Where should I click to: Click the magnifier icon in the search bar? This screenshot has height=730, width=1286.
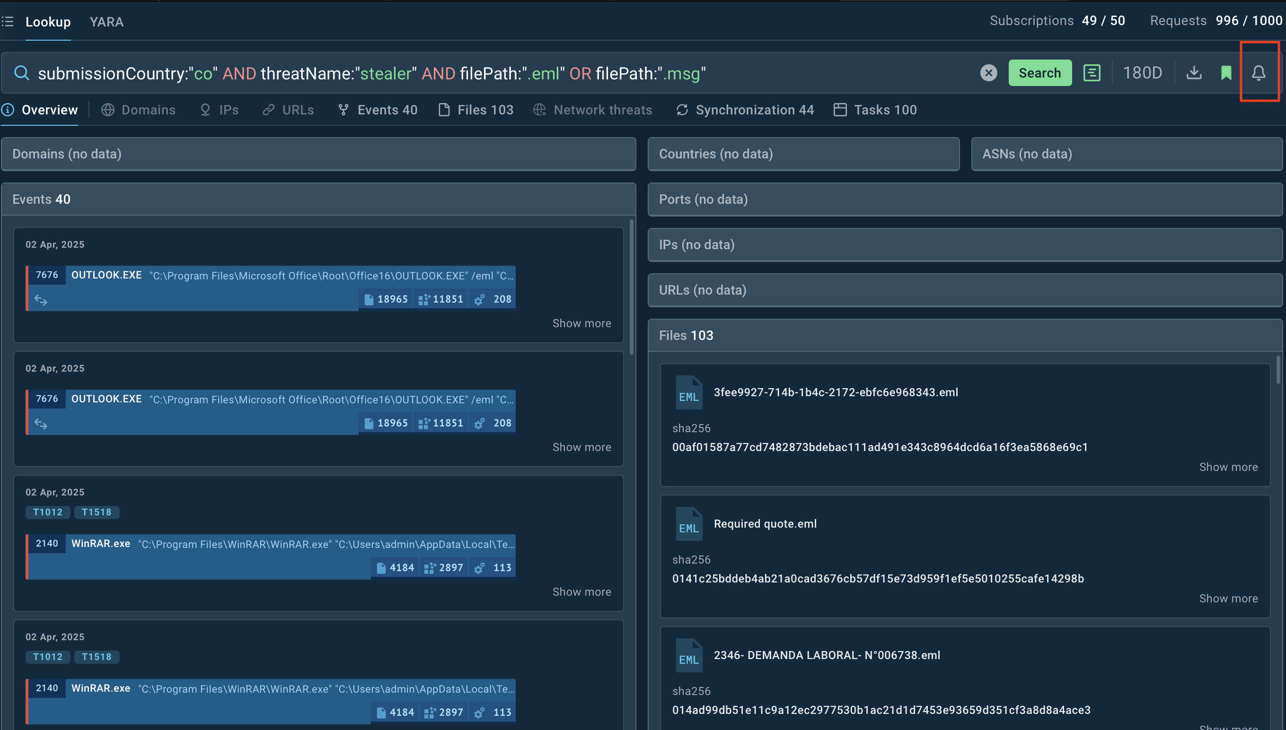(21, 73)
